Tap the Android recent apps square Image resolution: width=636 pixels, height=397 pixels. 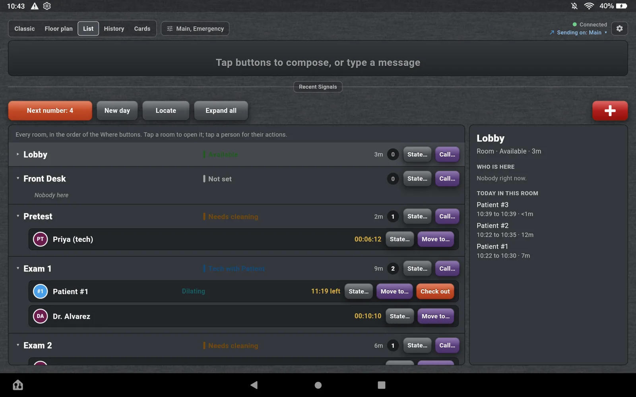pyautogui.click(x=382, y=385)
